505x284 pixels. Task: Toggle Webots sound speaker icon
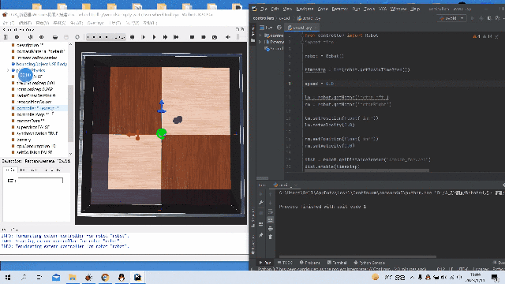(x=228, y=37)
